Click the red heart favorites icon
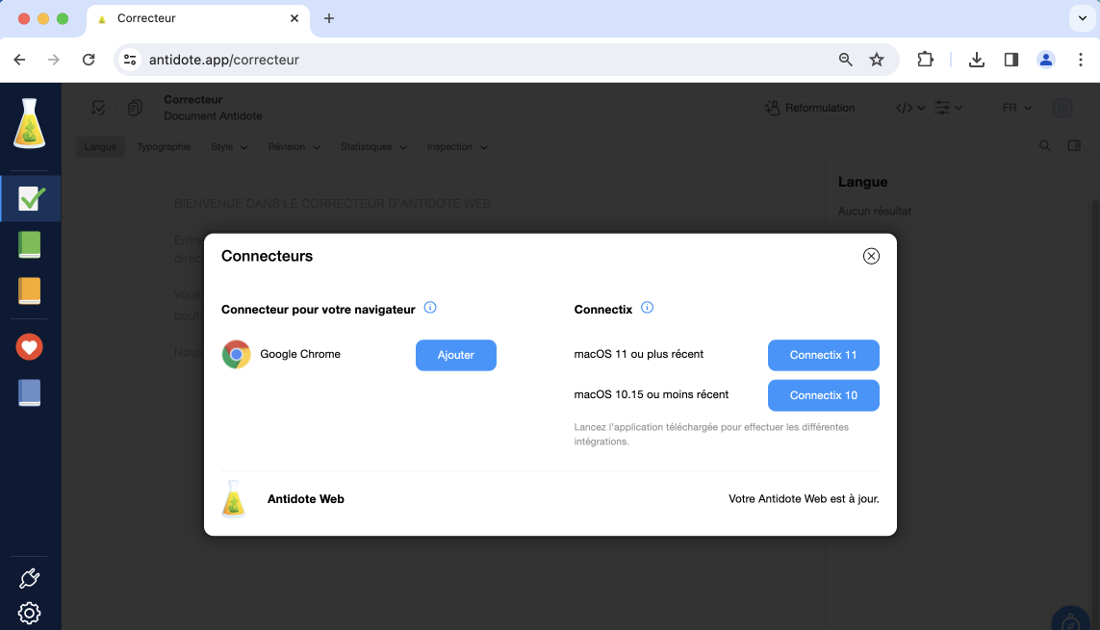 (x=30, y=346)
